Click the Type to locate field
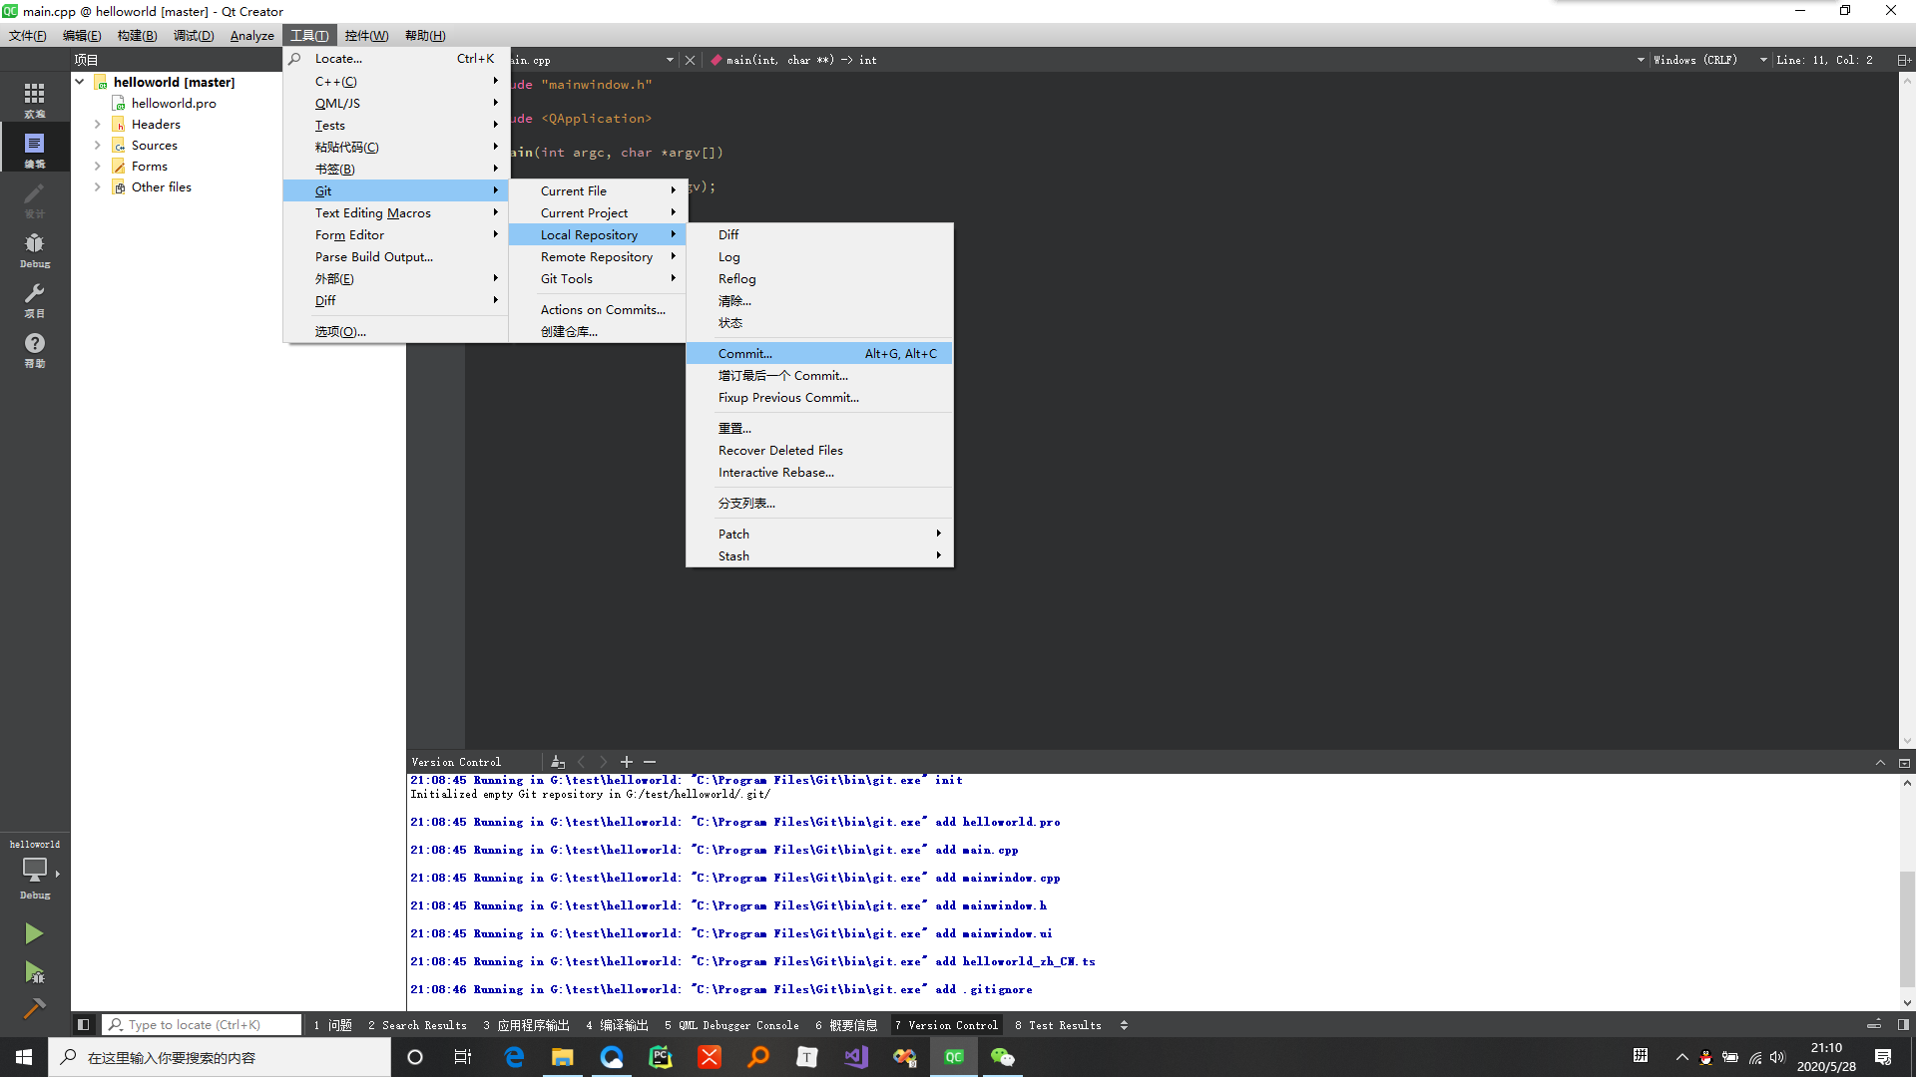1916x1077 pixels. (203, 1025)
